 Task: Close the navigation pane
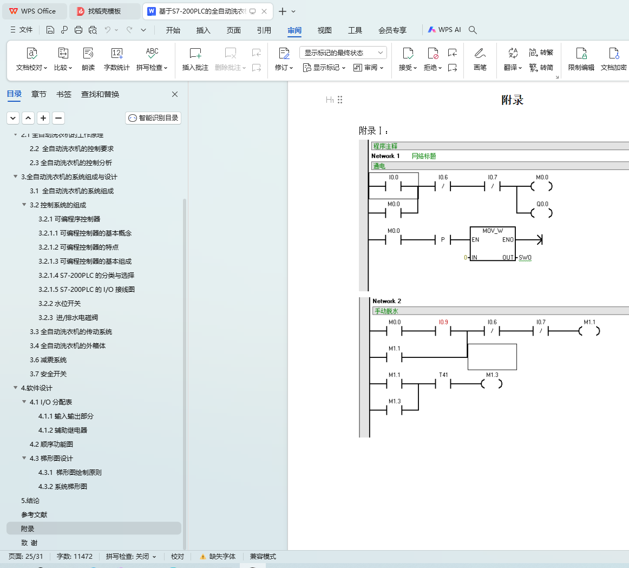(175, 94)
